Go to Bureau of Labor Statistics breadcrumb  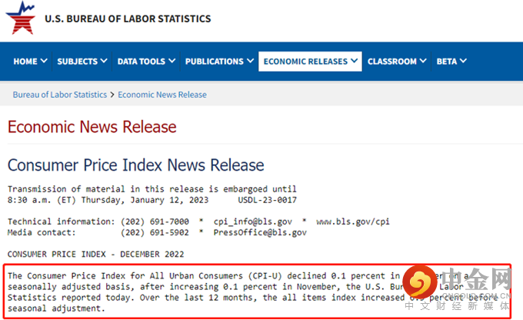(x=60, y=95)
